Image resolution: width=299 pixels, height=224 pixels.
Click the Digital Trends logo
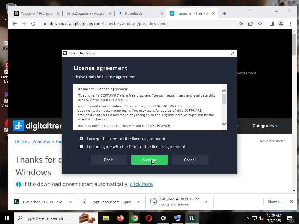pos(38,126)
